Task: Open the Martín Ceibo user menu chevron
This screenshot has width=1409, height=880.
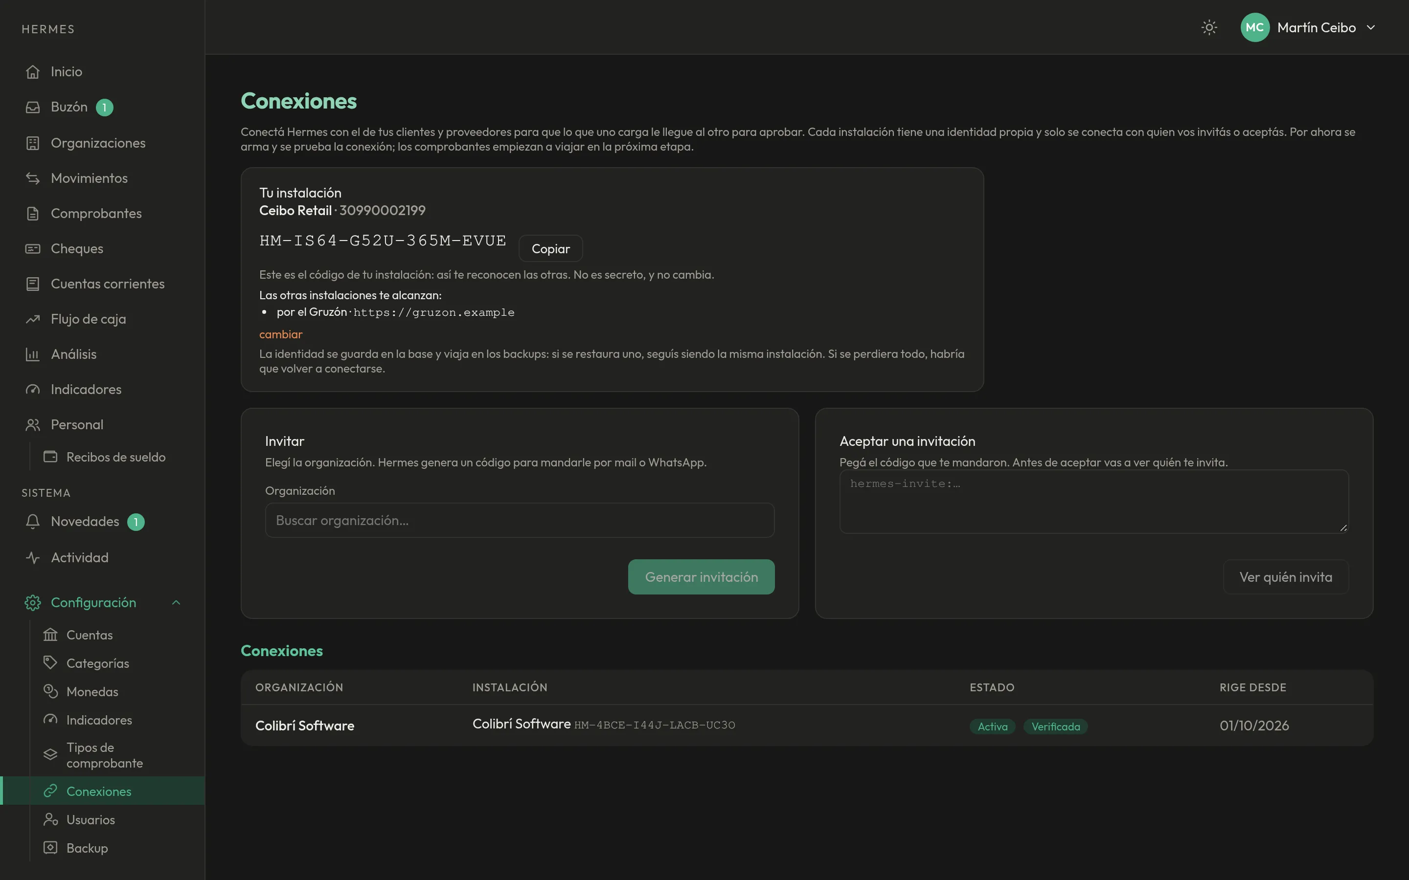Action: tap(1370, 27)
